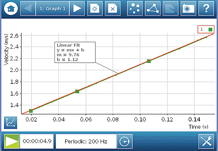The image size is (218, 151).
Task: Go to the next page arrow
Action: point(77,8)
